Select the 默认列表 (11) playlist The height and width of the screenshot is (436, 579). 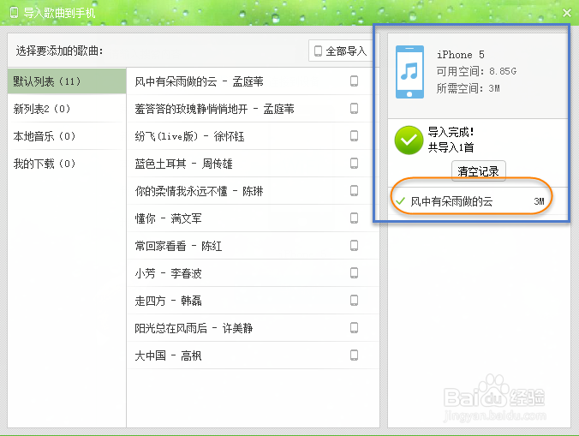click(x=67, y=81)
